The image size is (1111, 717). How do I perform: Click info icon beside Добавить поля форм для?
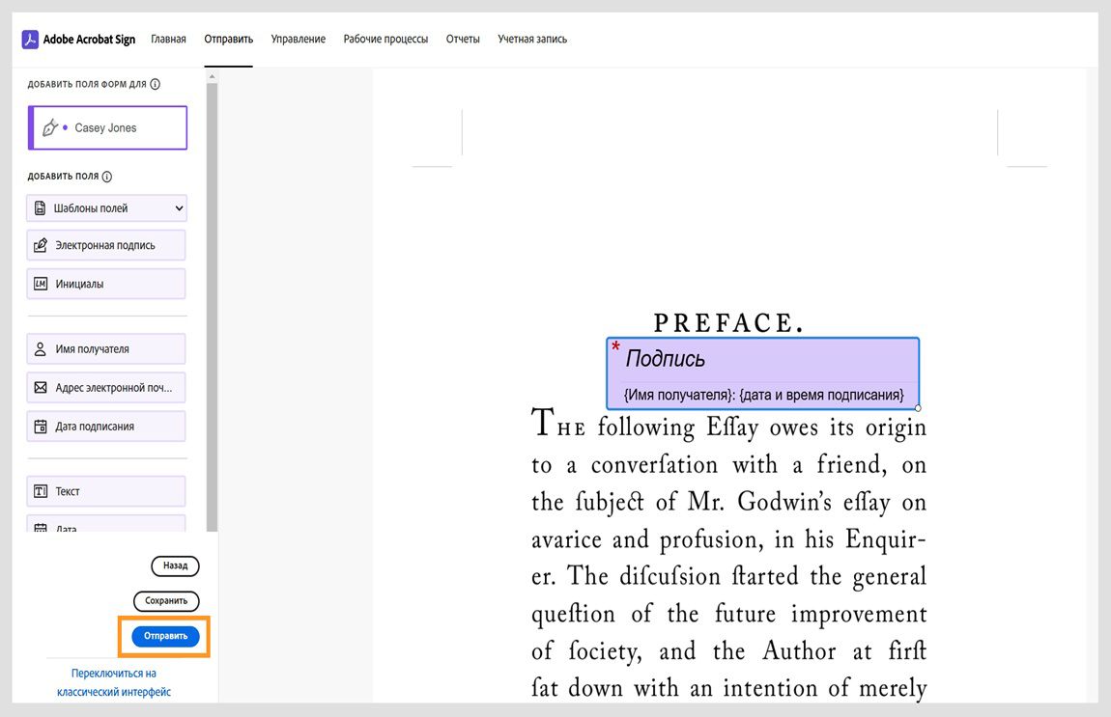[x=156, y=84]
